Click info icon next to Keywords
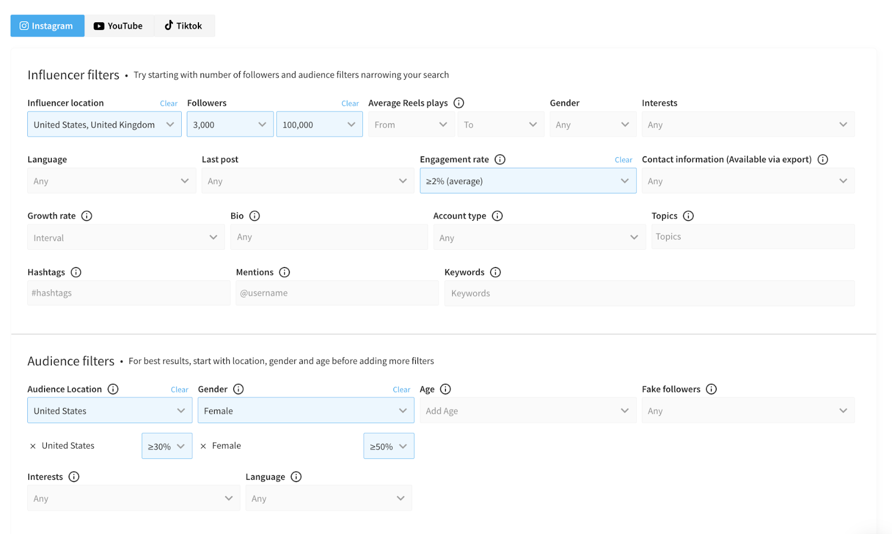Viewport: 892px width, 534px height. point(496,272)
